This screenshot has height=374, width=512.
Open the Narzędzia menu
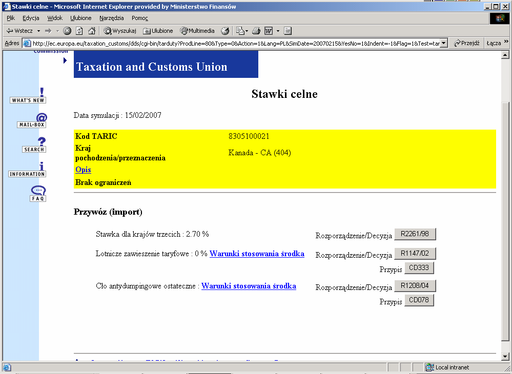[111, 18]
